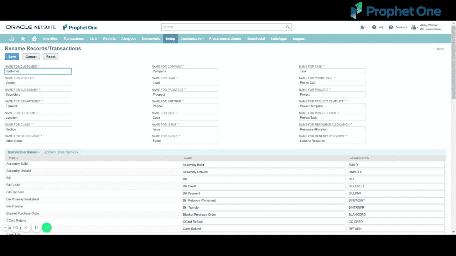Click the shortcuts star icon
This screenshot has width=456, height=256.
click(x=23, y=38)
